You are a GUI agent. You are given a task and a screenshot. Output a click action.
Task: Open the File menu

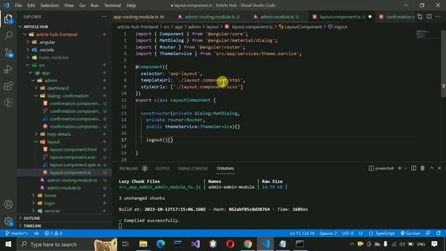[x=18, y=6]
